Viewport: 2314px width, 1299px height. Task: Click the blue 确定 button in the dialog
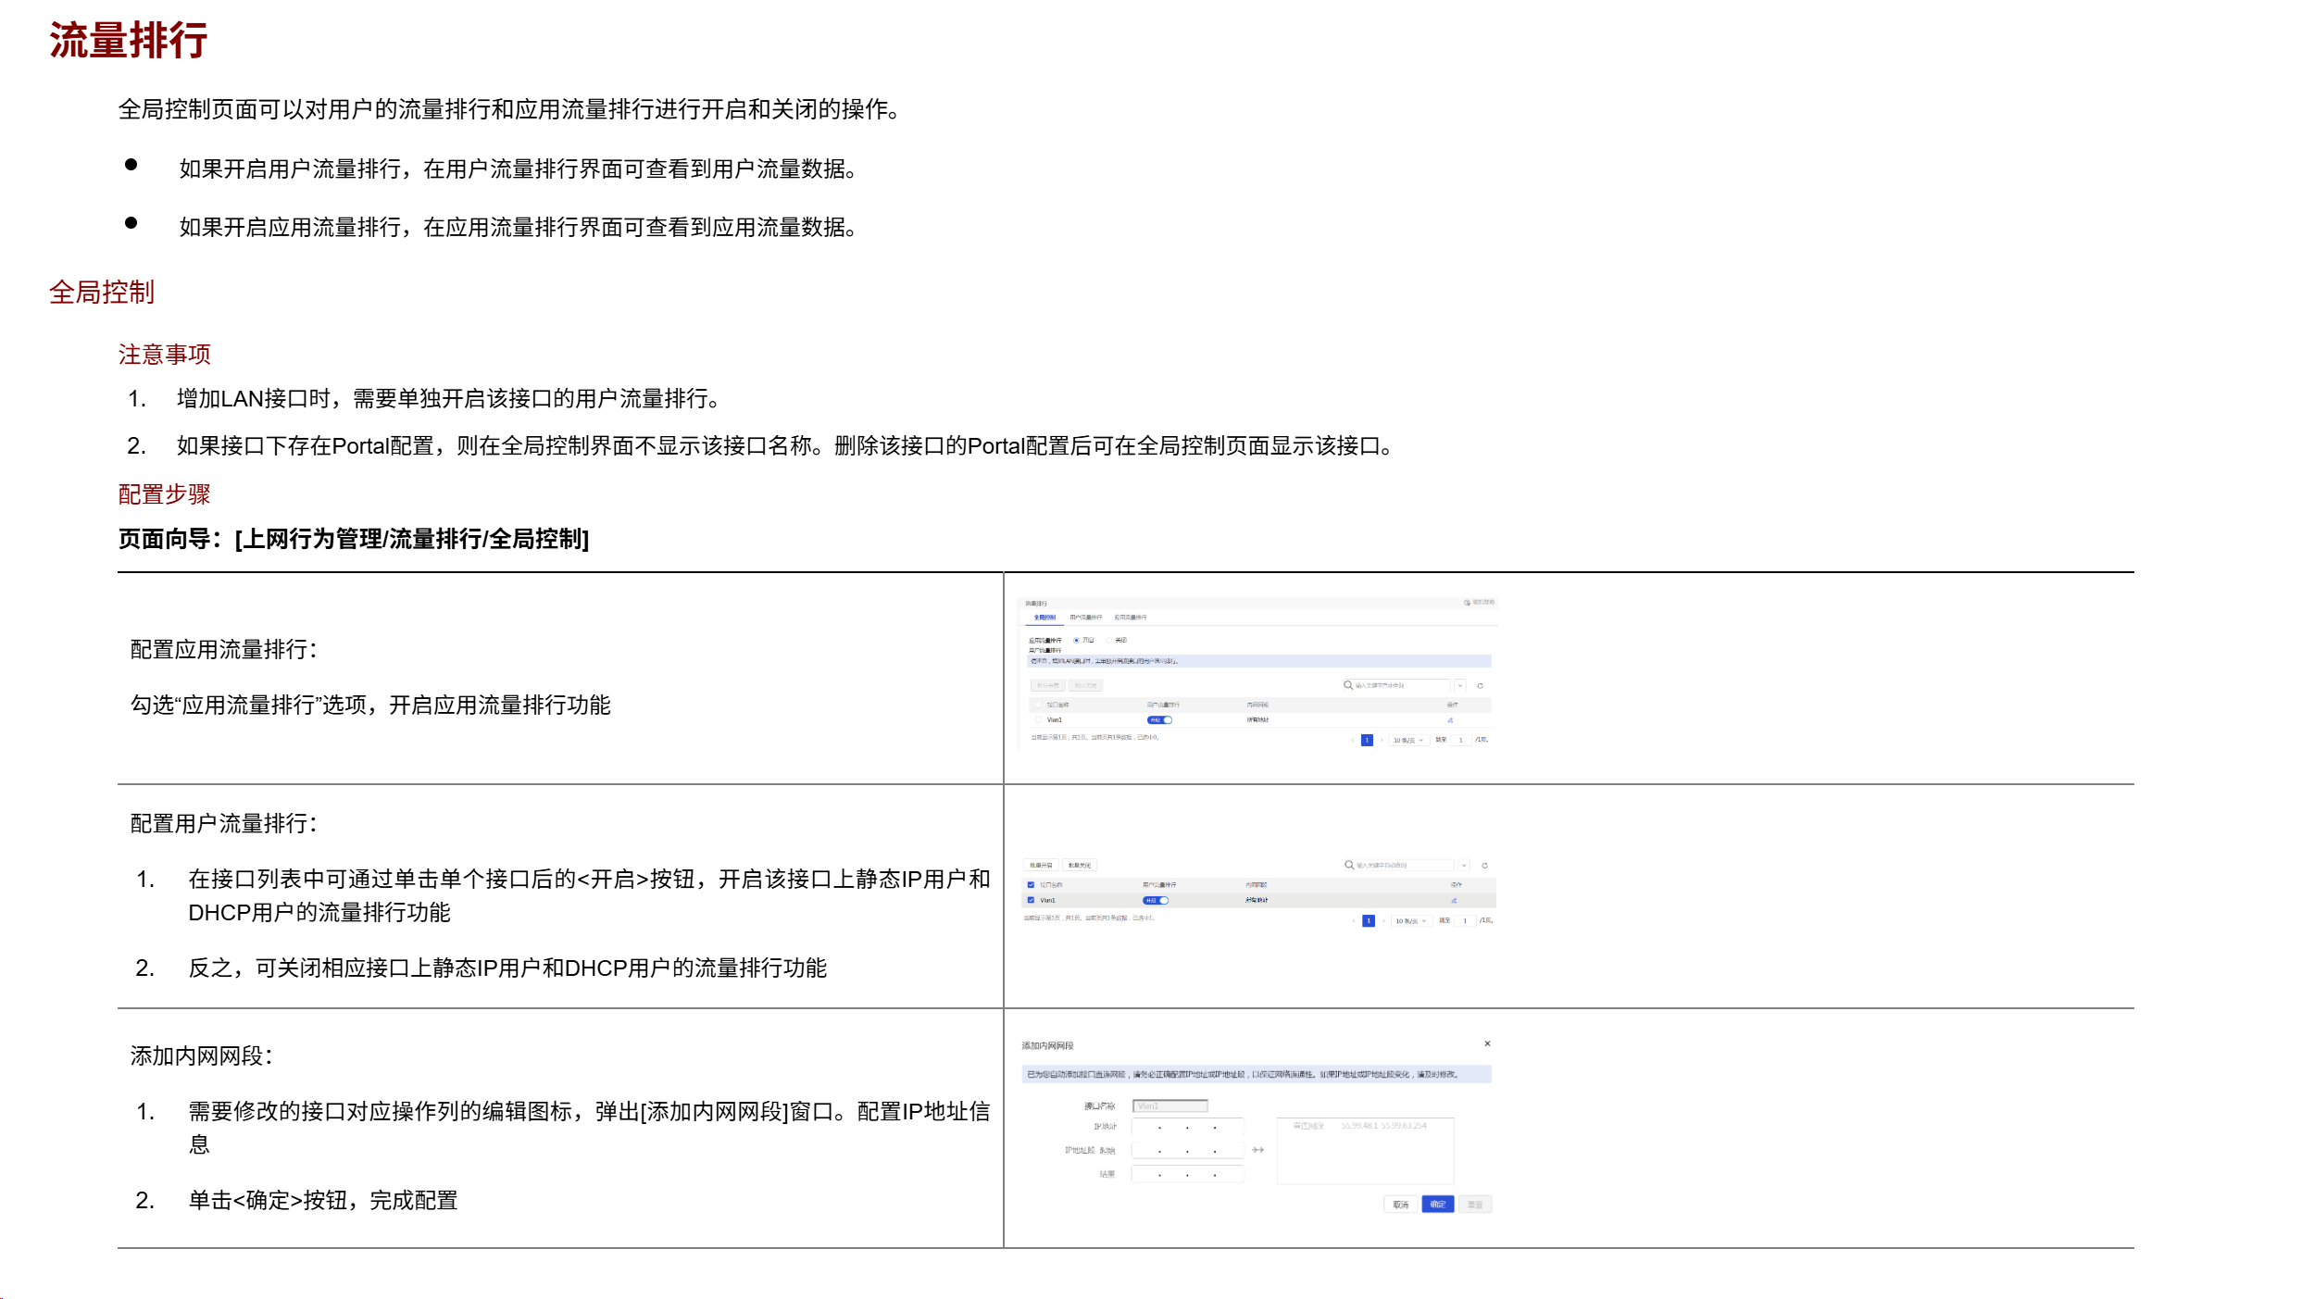[x=1437, y=1205]
